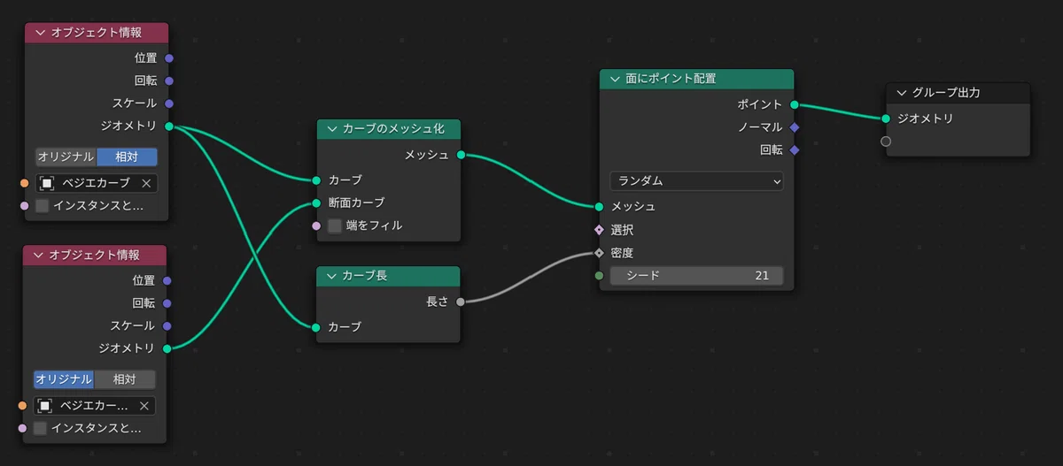The image size is (1063, 466).
Task: Click the empty socket in グループ出力
Action: click(x=886, y=141)
